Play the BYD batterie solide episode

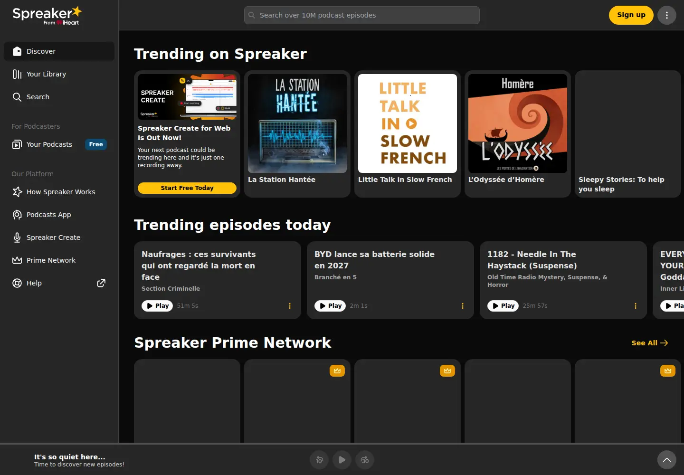(330, 306)
